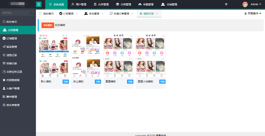Open 后台首页 from the sidebar
Viewport: 265px width, 136px height.
click(x=12, y=22)
